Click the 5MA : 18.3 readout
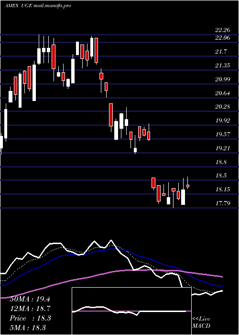 28,327
